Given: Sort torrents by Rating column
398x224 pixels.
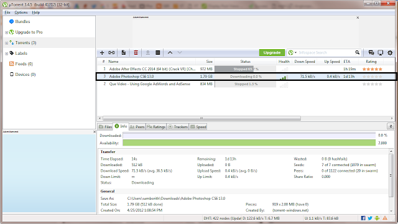Looking at the screenshot, I should (x=371, y=62).
